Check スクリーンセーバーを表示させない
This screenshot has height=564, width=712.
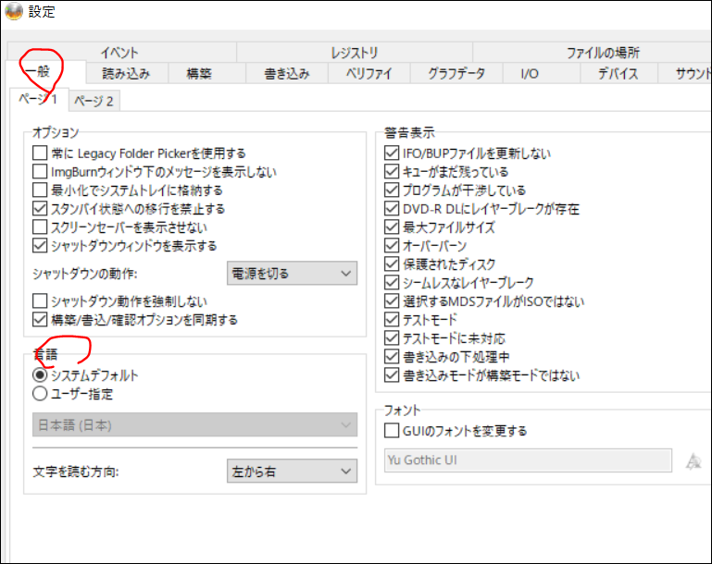pos(40,227)
